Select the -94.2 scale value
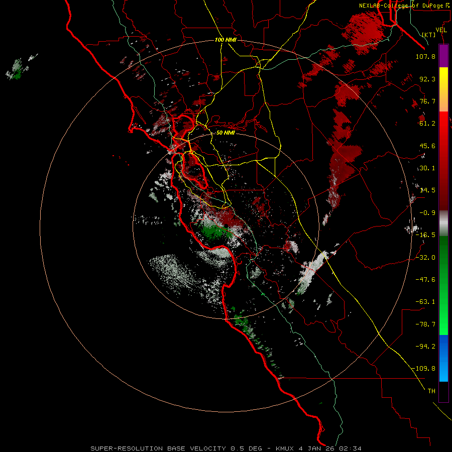 [x=425, y=347]
